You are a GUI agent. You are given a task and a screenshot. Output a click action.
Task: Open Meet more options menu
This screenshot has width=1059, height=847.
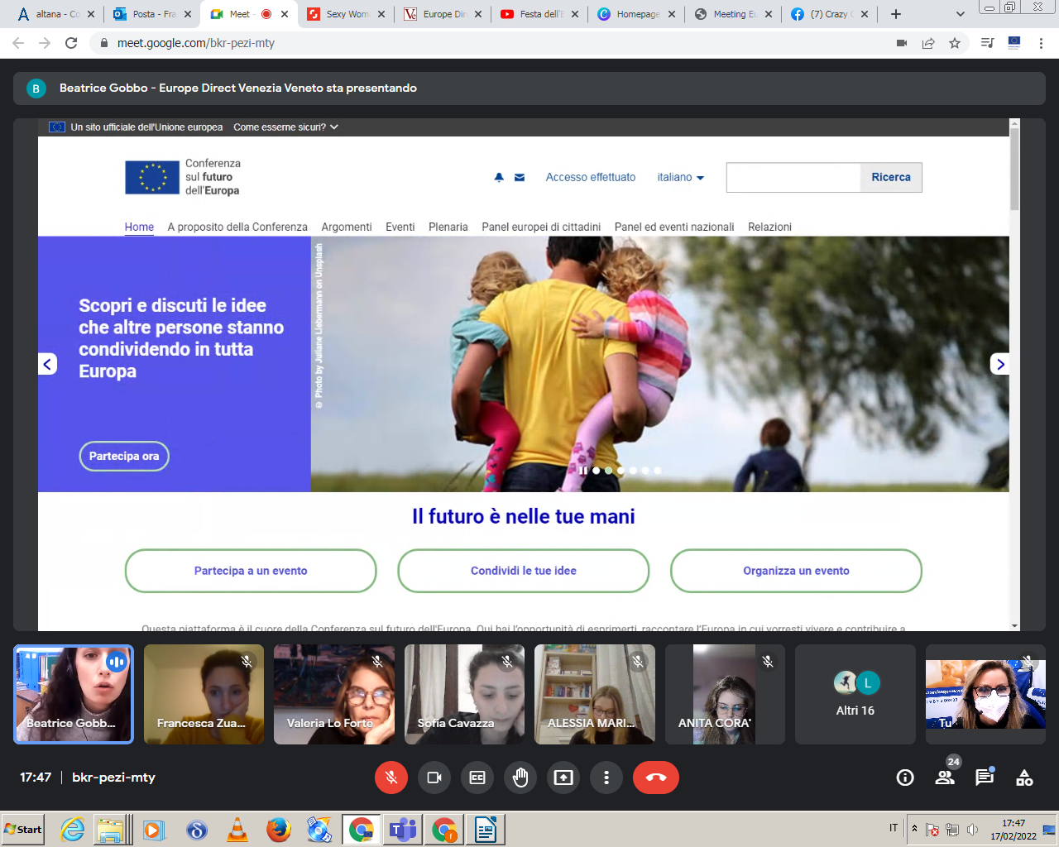pyautogui.click(x=606, y=778)
